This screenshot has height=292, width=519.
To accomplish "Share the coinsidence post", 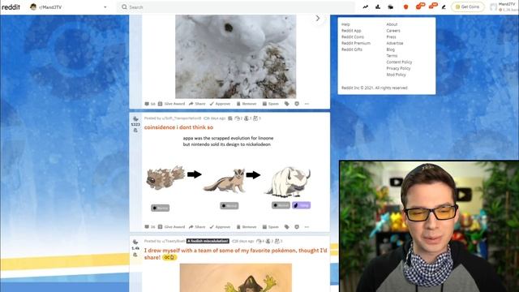I will 197,227.
